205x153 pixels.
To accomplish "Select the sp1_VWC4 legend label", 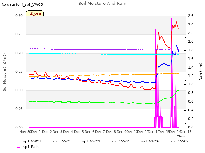I will (120, 142).
